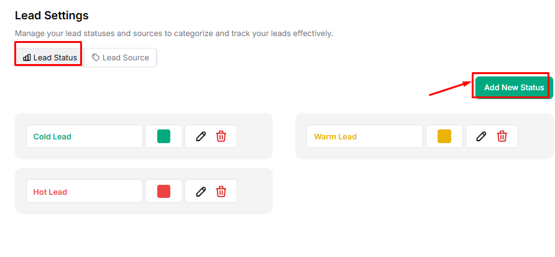Click the trash icon for Warm Lead
The width and height of the screenshot is (555, 257).
click(502, 136)
